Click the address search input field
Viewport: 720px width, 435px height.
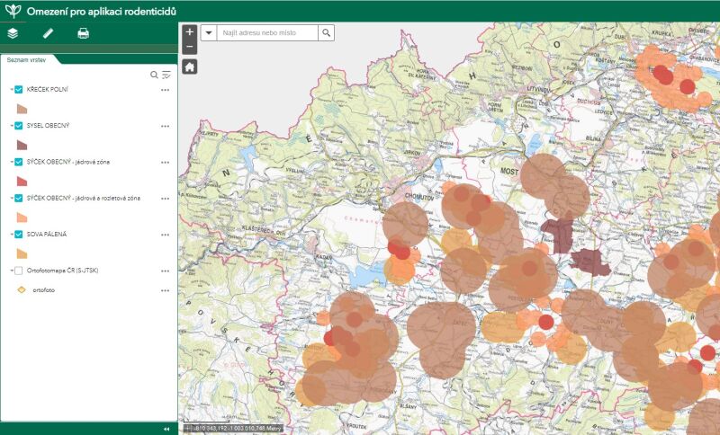coord(268,32)
